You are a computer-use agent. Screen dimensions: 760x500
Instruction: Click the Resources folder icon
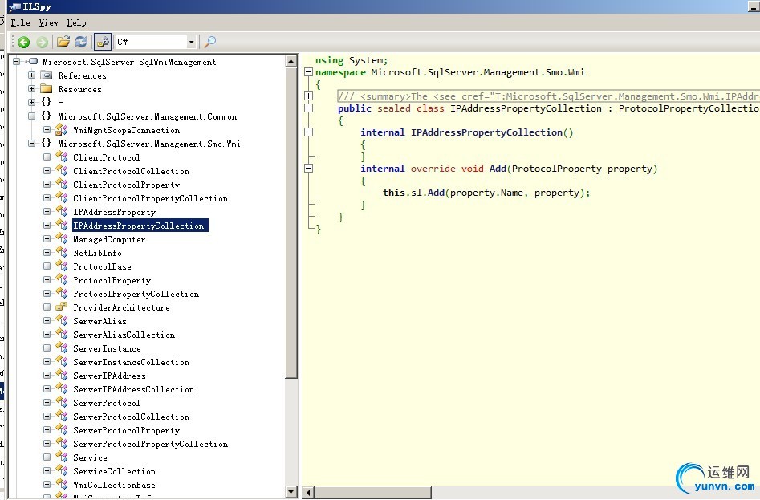[x=47, y=89]
